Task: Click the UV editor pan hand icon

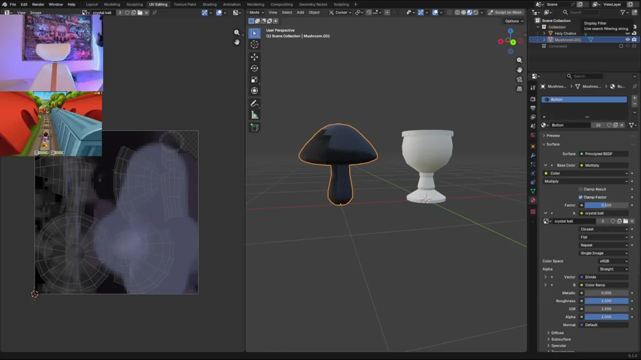Action: 237,42
